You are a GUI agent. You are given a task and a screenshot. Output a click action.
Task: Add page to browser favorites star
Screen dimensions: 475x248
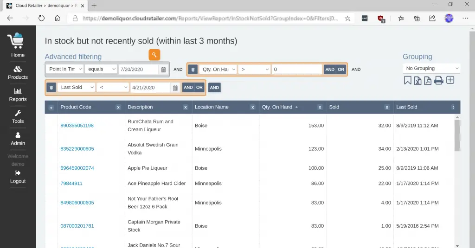click(347, 19)
